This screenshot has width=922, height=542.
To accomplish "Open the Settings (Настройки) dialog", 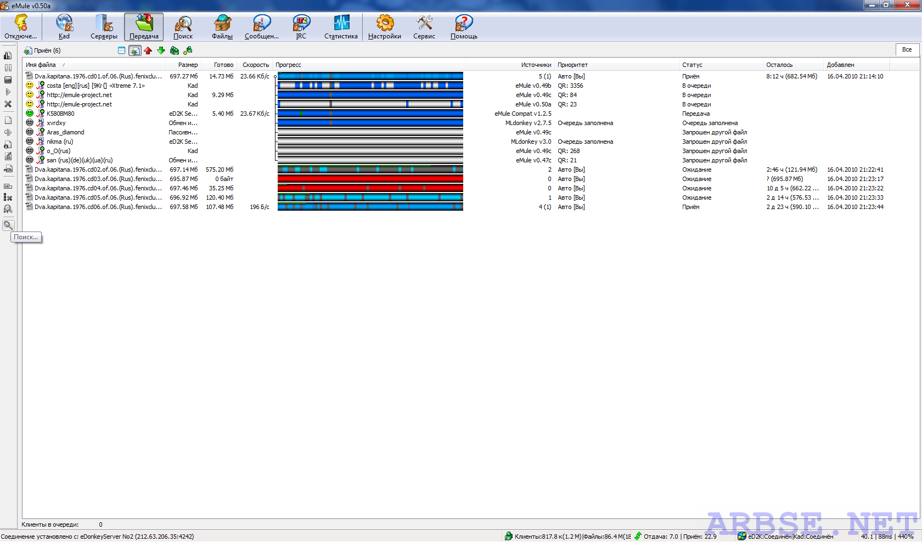I will pos(385,27).
